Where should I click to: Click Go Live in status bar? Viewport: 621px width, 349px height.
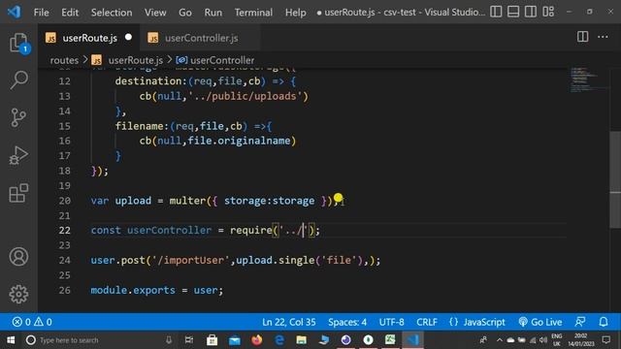click(540, 322)
